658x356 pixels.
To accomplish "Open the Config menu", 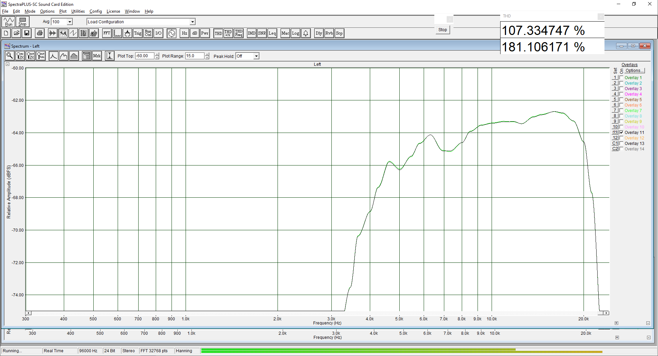I will tap(96, 11).
